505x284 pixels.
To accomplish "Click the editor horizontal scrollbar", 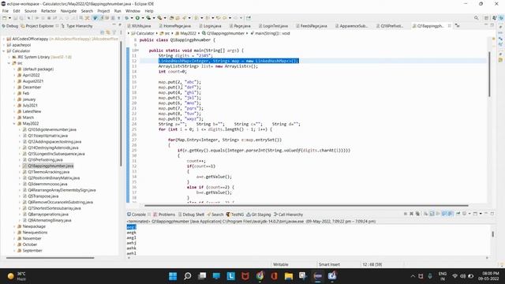I will click(x=306, y=205).
